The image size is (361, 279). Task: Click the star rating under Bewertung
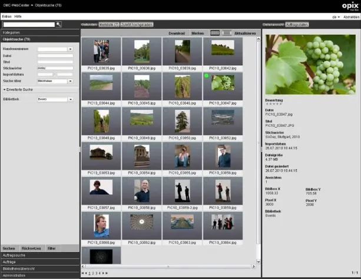tap(273, 104)
